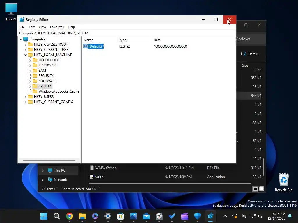Select the SECURITY folder icon
The height and width of the screenshot is (223, 298).
click(x=35, y=76)
